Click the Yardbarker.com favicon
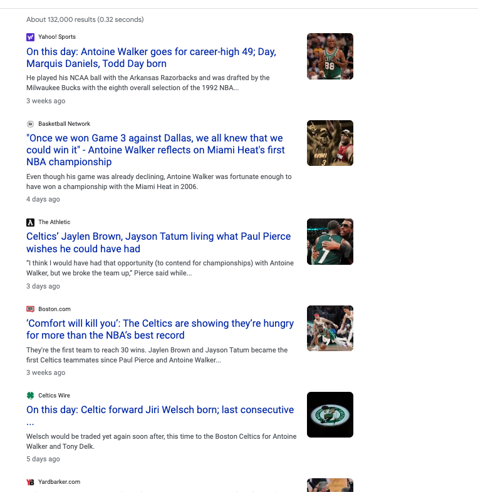 (30, 482)
